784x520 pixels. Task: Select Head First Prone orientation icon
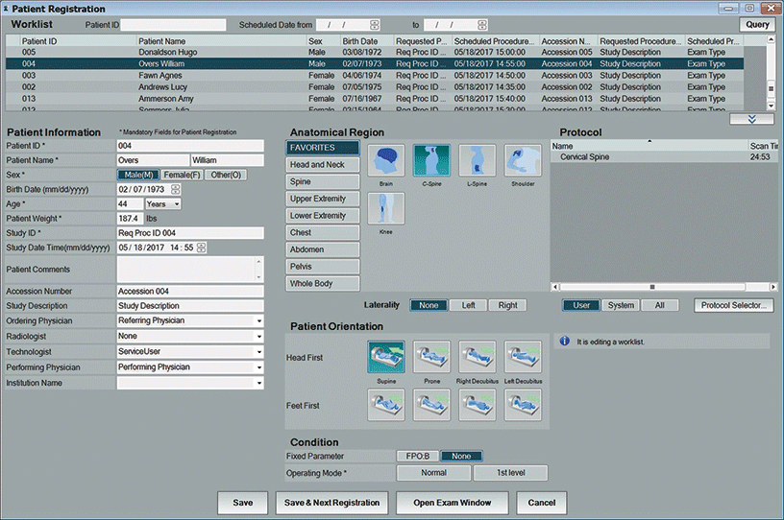click(x=431, y=357)
